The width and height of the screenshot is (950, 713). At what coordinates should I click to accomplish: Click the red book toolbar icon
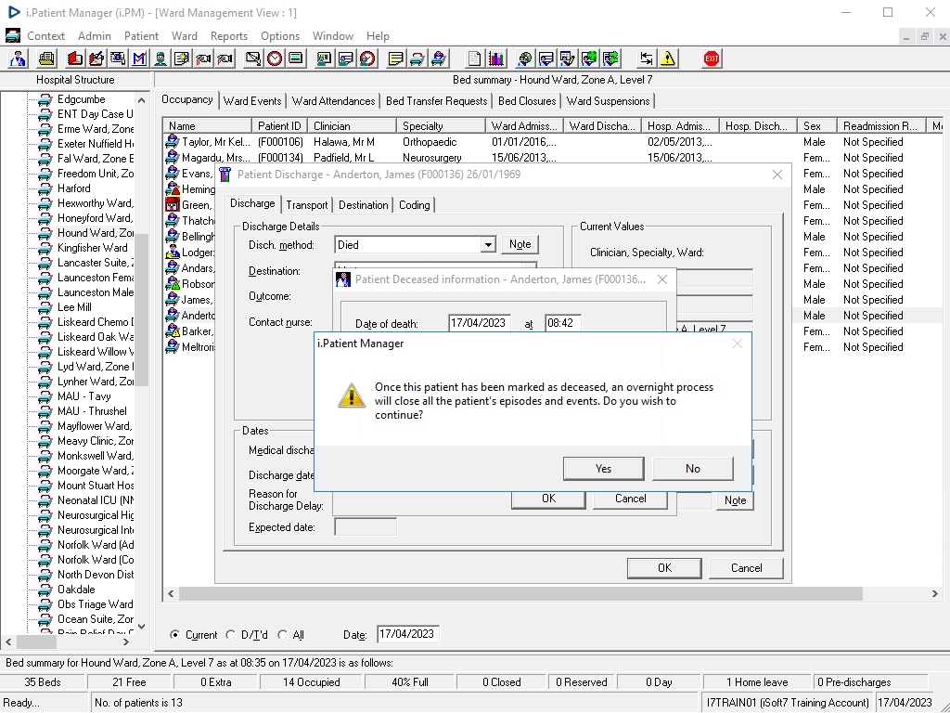pos(74,58)
